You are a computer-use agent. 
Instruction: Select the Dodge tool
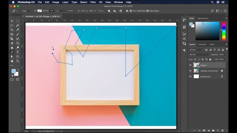pos(17,48)
